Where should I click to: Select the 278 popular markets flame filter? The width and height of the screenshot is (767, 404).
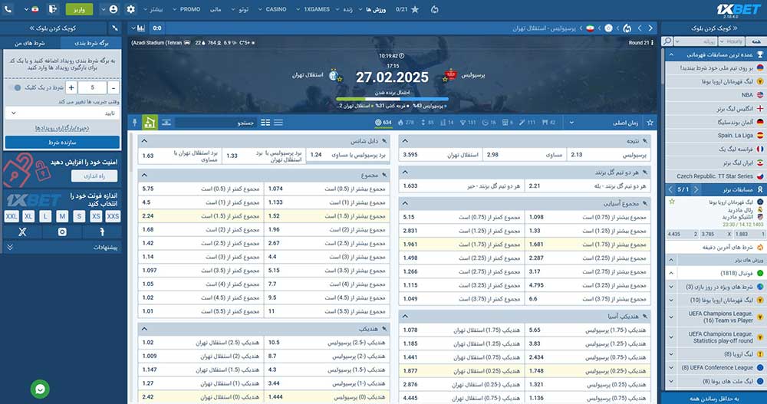tap(406, 123)
